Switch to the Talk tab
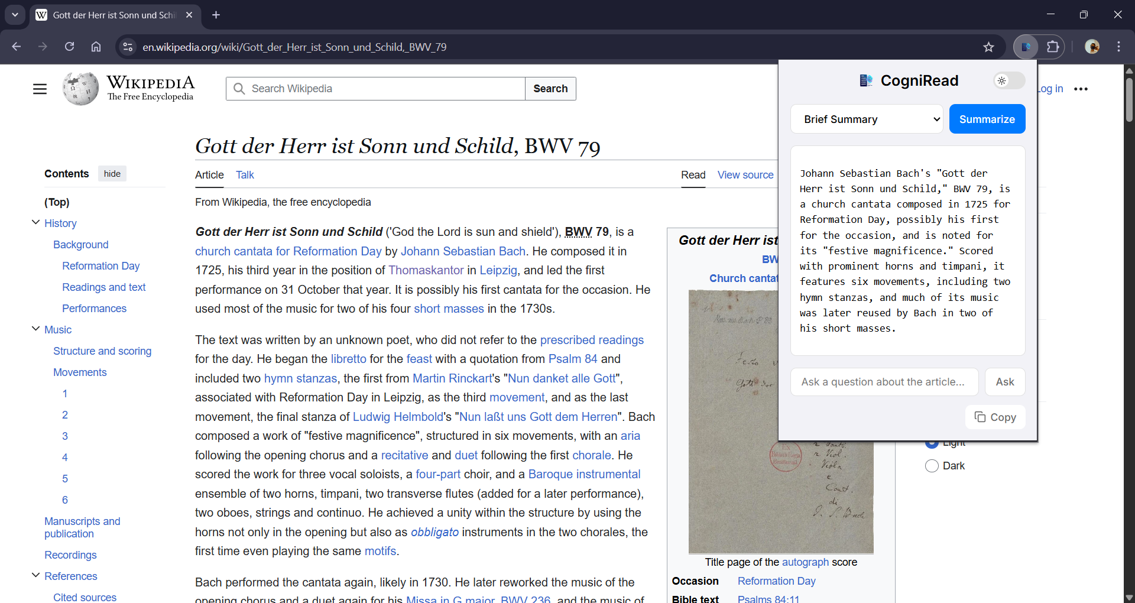Viewport: 1135px width, 603px height. [245, 175]
